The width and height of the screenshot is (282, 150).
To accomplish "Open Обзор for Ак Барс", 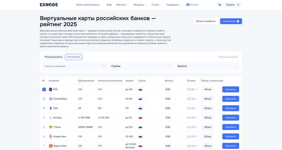I will click(207, 118).
